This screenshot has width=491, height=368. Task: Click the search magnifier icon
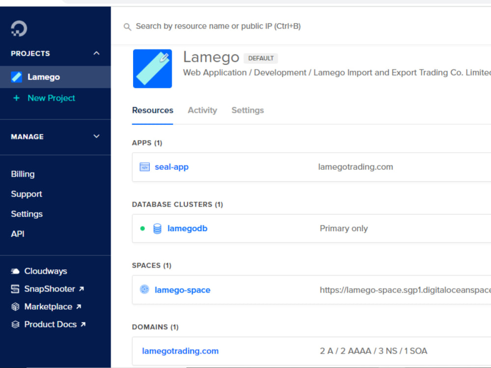click(x=127, y=27)
